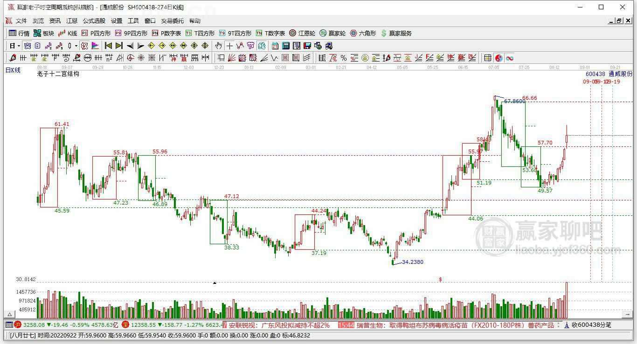Open the 帮助 menu
This screenshot has width=637, height=344.
pyautogui.click(x=195, y=21)
